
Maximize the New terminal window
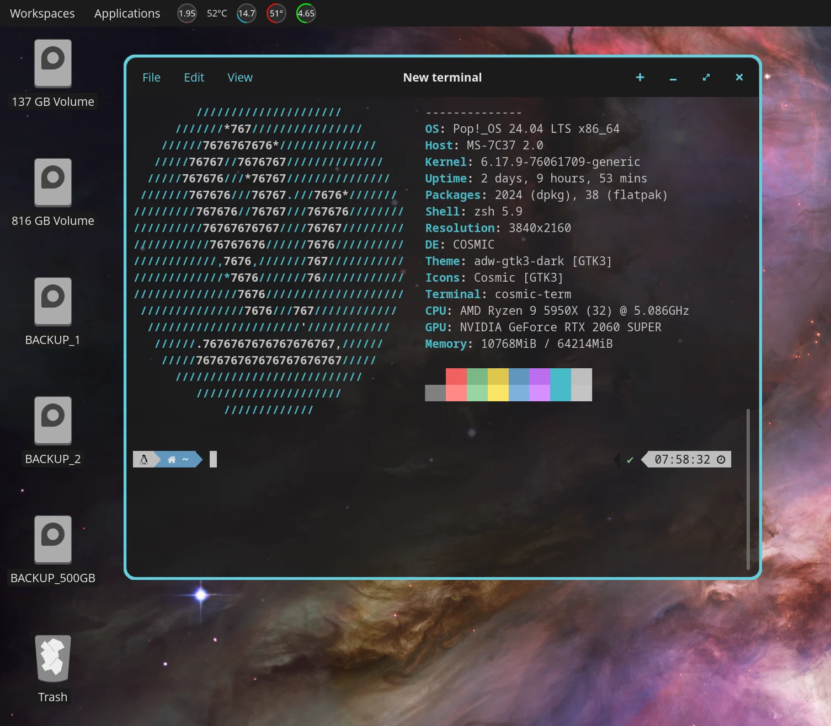[706, 78]
